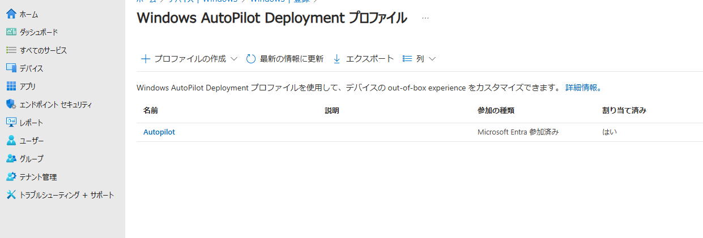Expand the プロファイルの作成 dropdown chevron
The height and width of the screenshot is (238, 703).
tap(234, 59)
